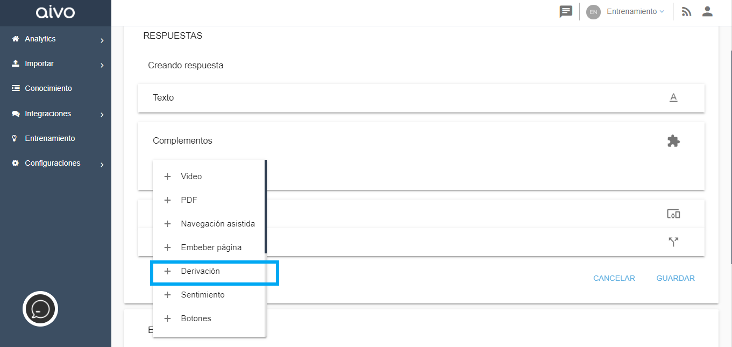Click the text format icon in Texto row
The height and width of the screenshot is (347, 732).
click(673, 97)
